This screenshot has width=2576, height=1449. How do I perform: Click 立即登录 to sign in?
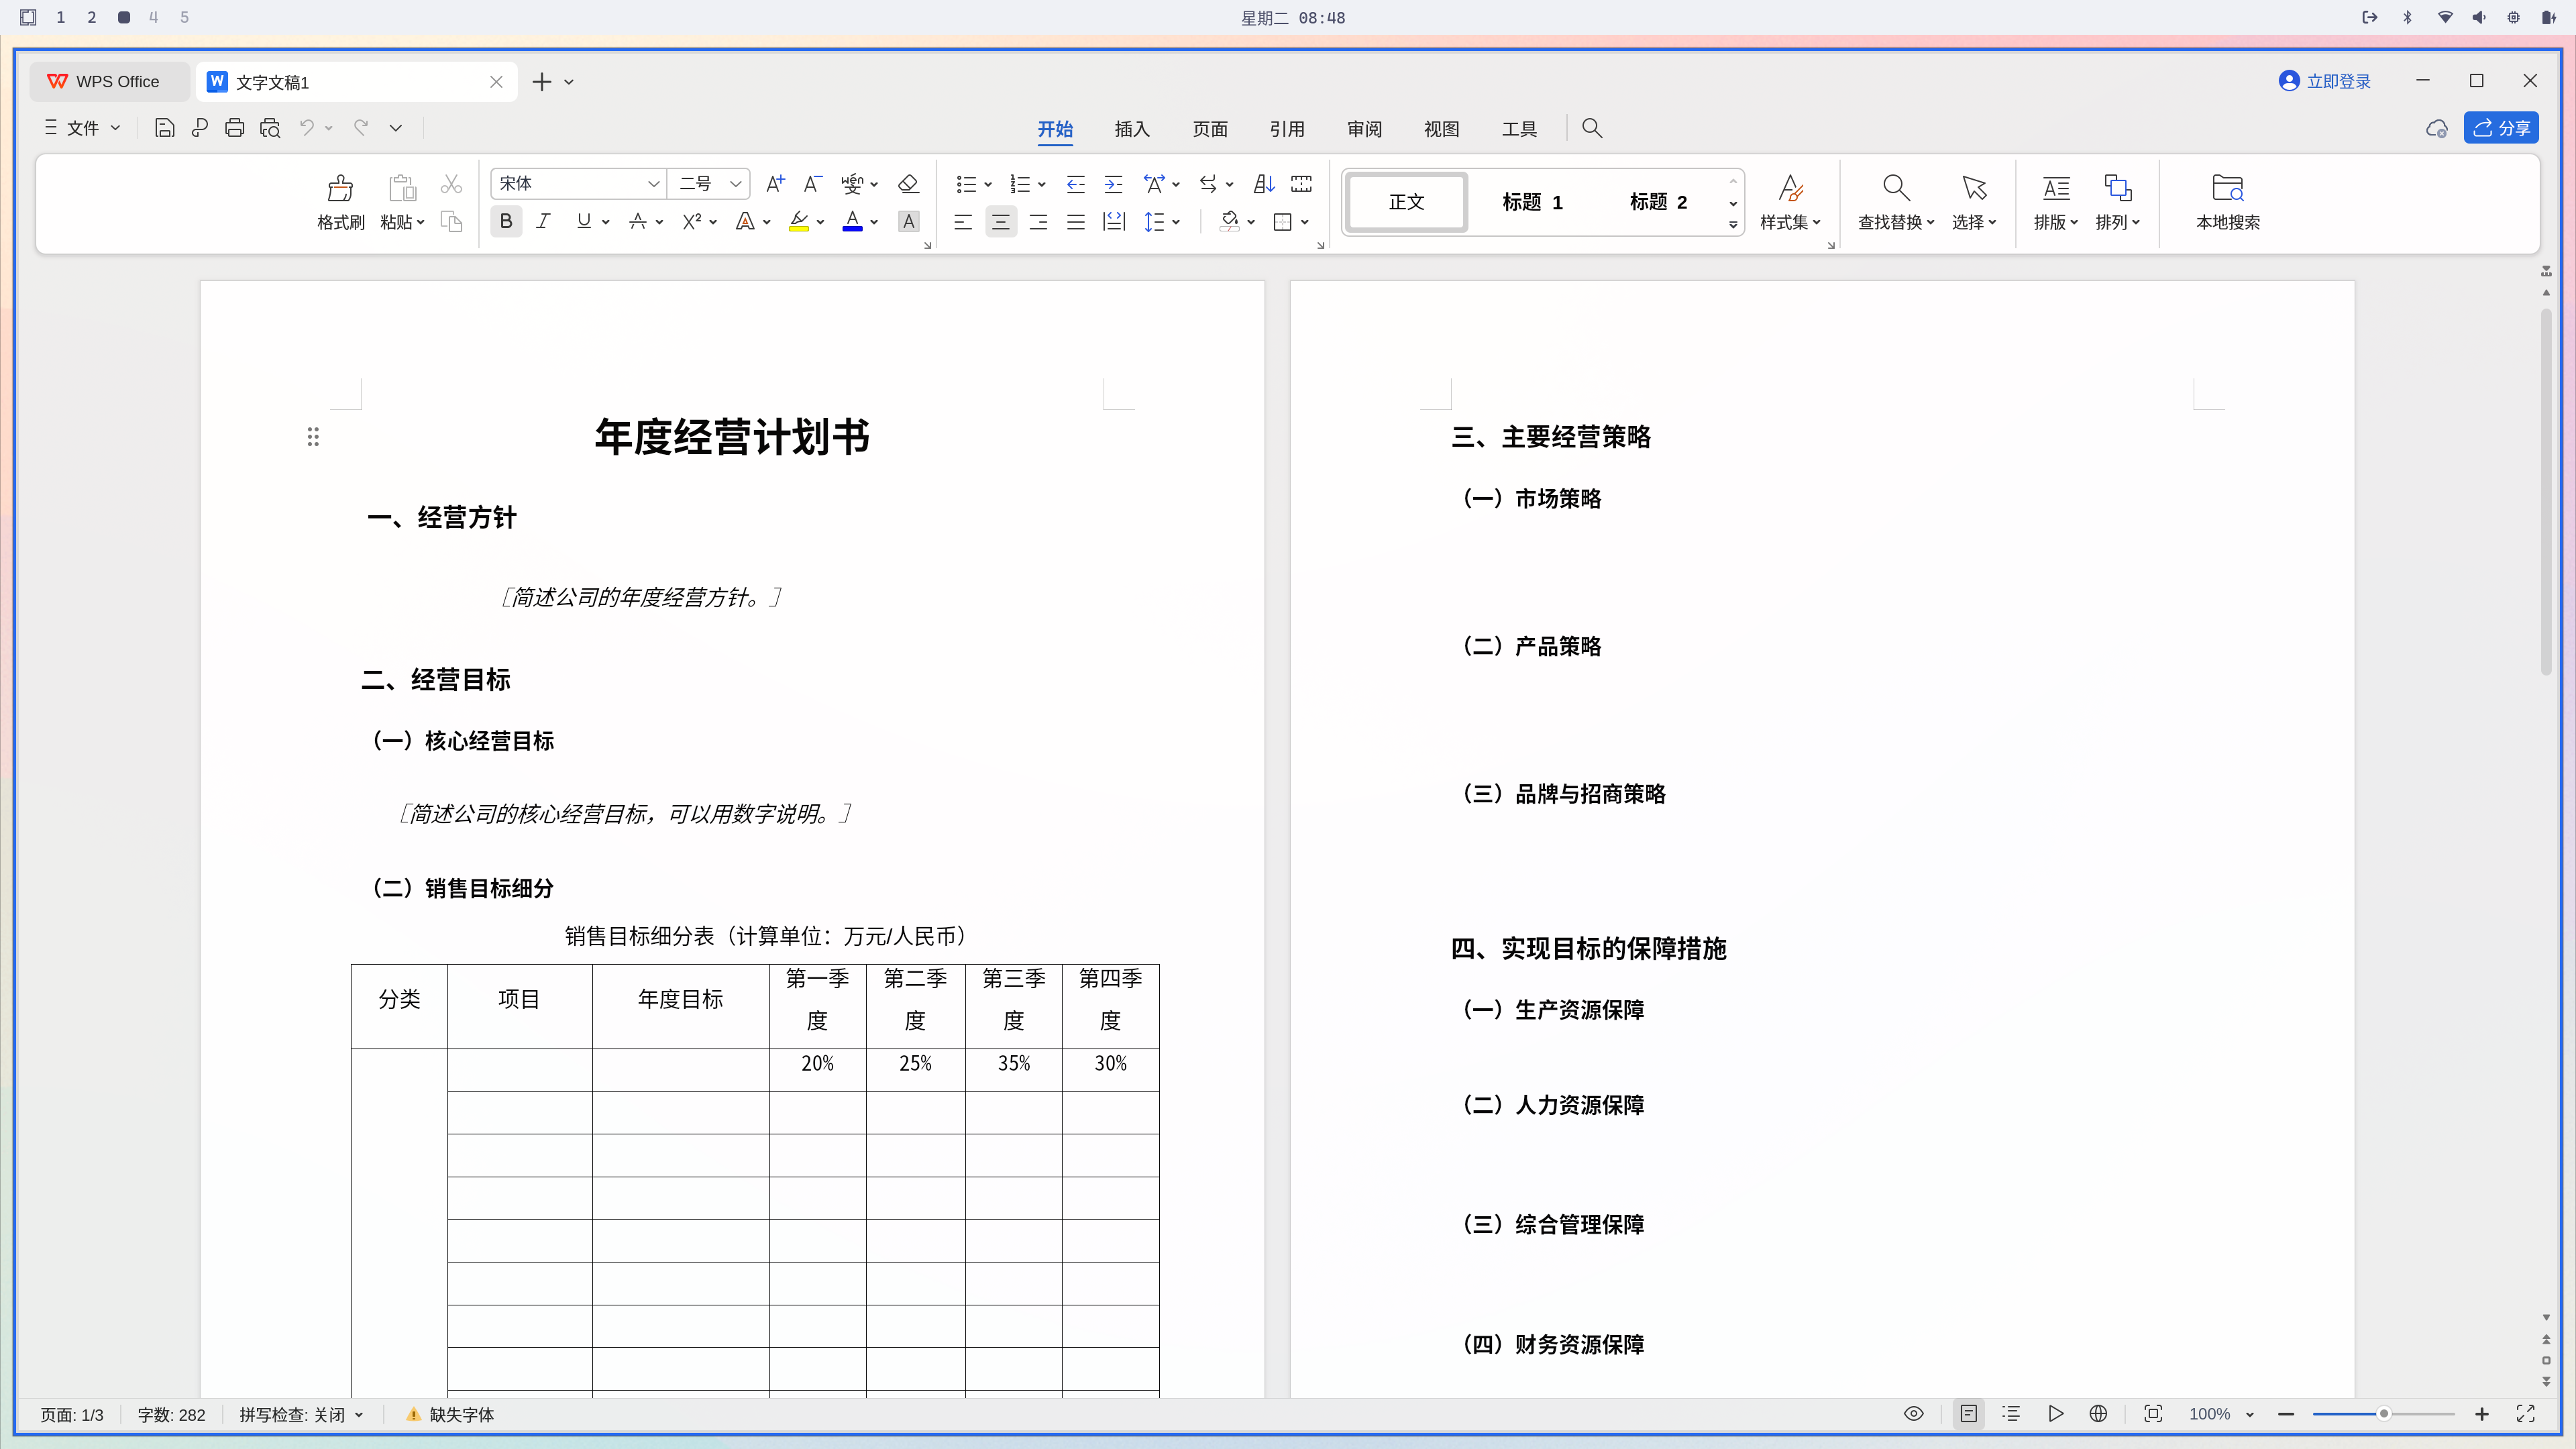pos(2324,81)
